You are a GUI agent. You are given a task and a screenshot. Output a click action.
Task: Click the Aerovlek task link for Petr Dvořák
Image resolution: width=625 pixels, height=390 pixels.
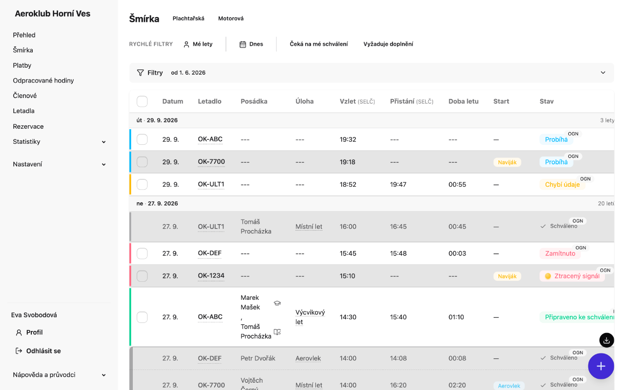pyautogui.click(x=308, y=358)
